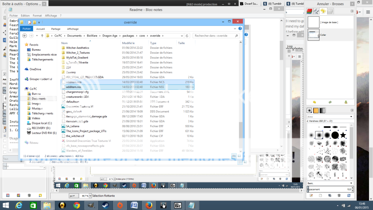Open the Affichage tab in Explorer
Image resolution: width=373 pixels, height=210 pixels.
[73, 29]
